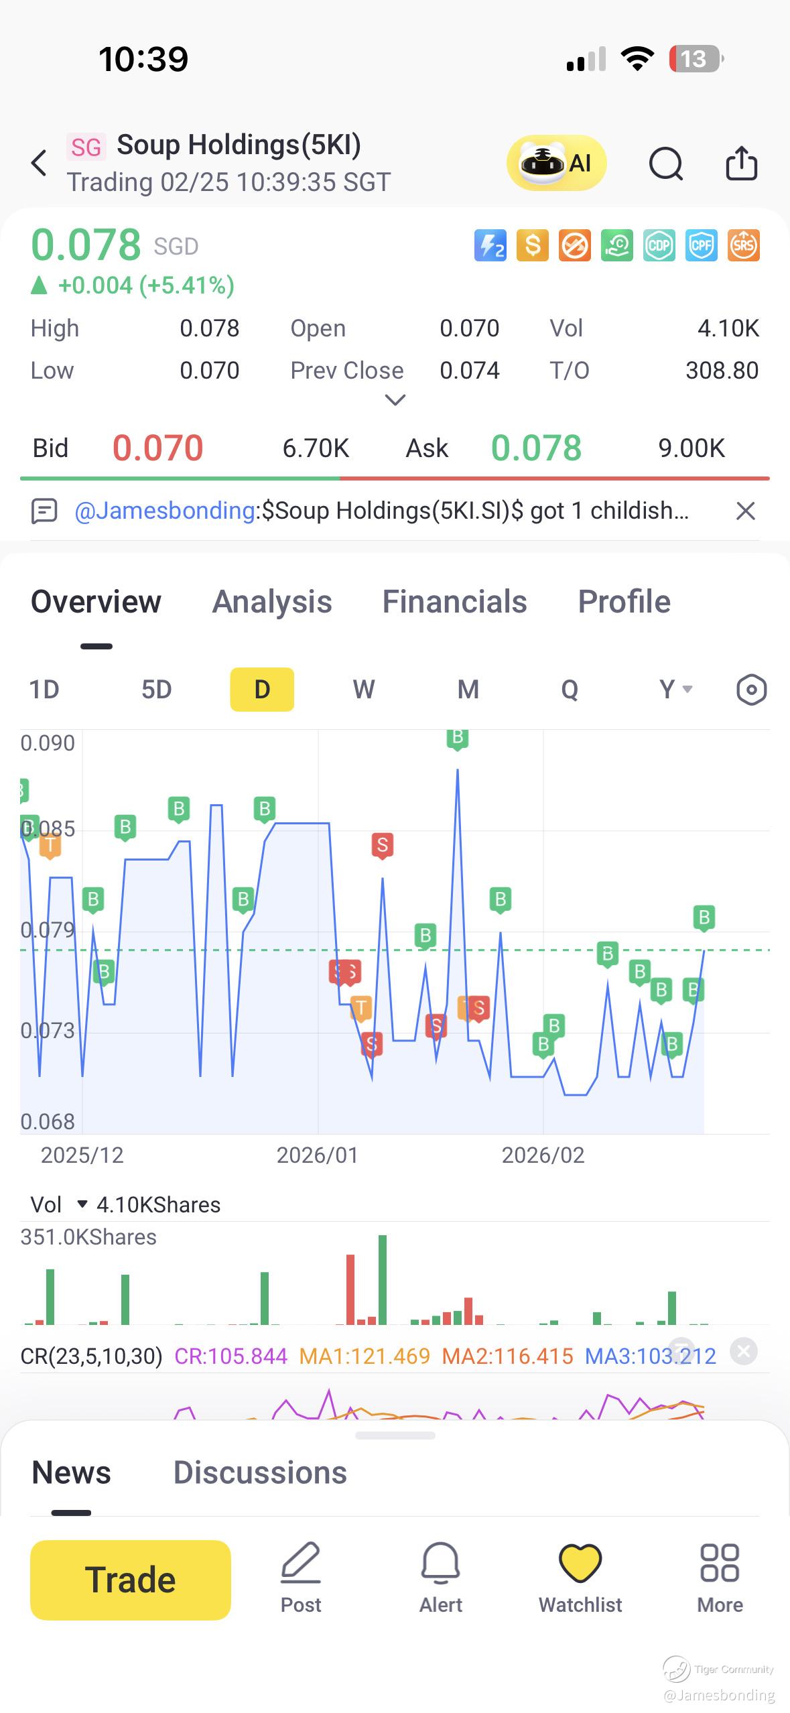
Task: Switch to the Overview tab
Action: pos(96,601)
